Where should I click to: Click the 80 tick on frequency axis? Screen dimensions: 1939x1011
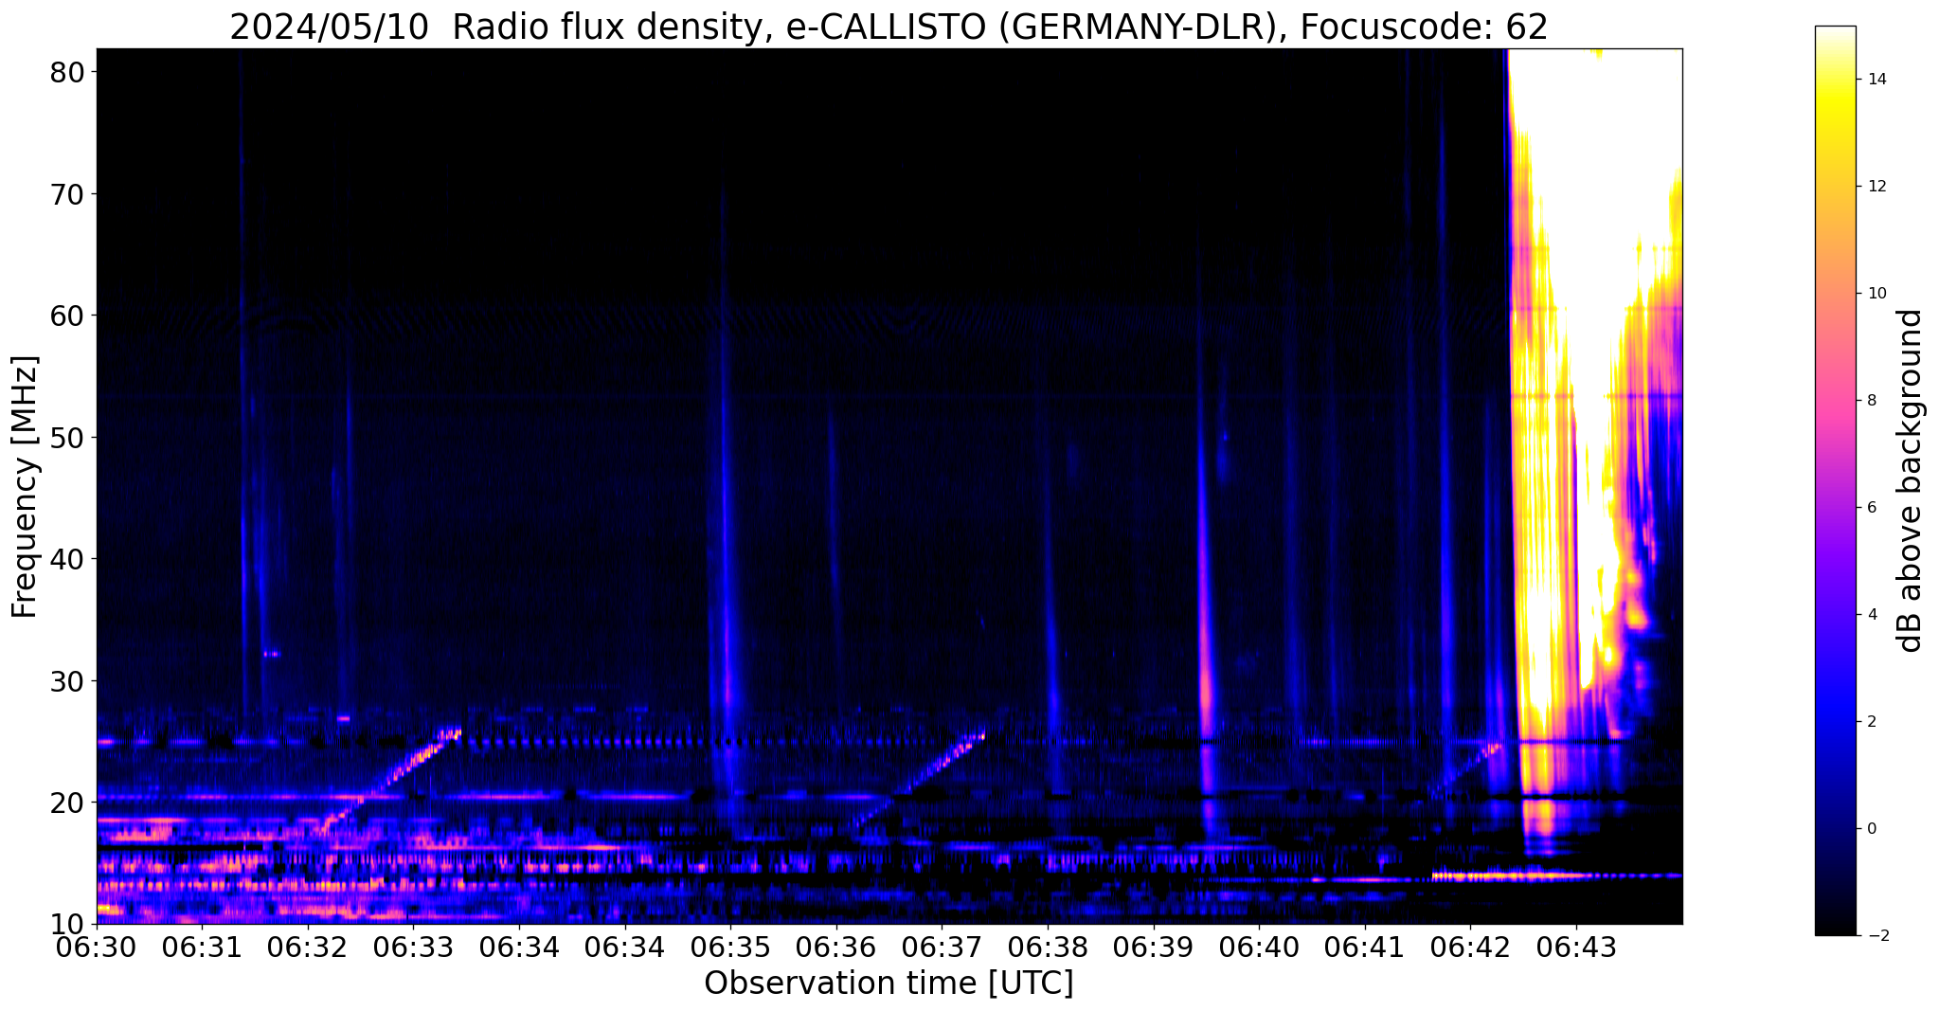(68, 72)
